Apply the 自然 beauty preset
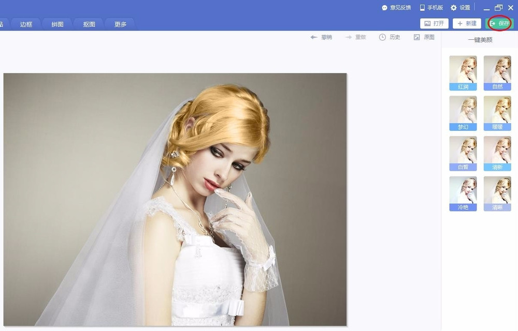This screenshot has height=331, width=518. click(497, 73)
